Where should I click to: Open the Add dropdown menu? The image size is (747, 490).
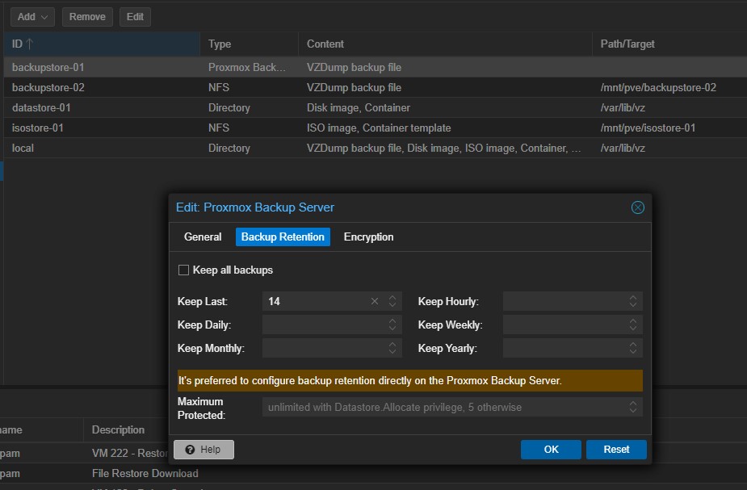tap(32, 16)
